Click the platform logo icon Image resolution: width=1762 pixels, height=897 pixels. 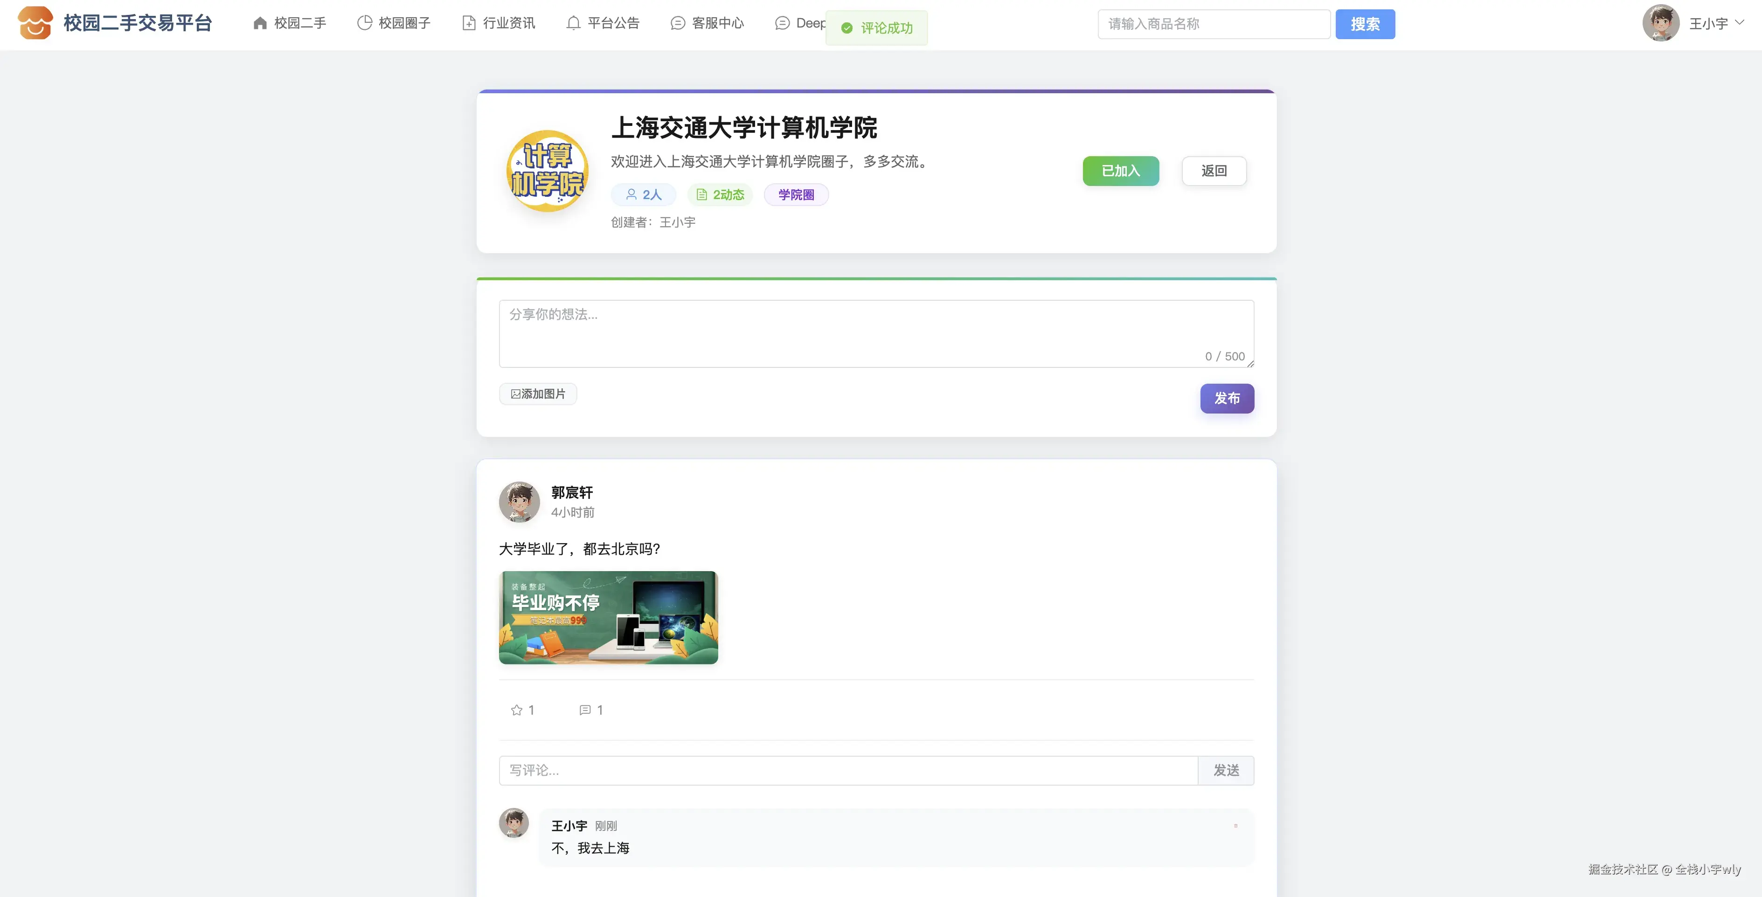(35, 22)
